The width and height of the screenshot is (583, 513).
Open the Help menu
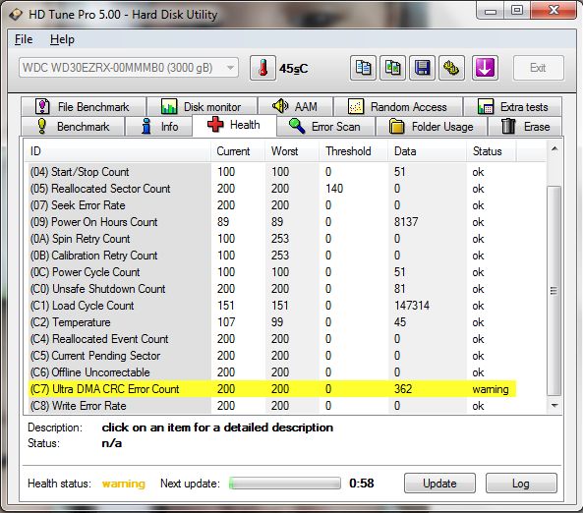62,39
